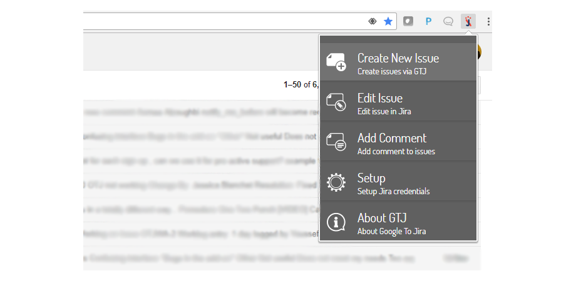
Task: Select the "Add Comment" menu entry
Action: click(x=392, y=138)
